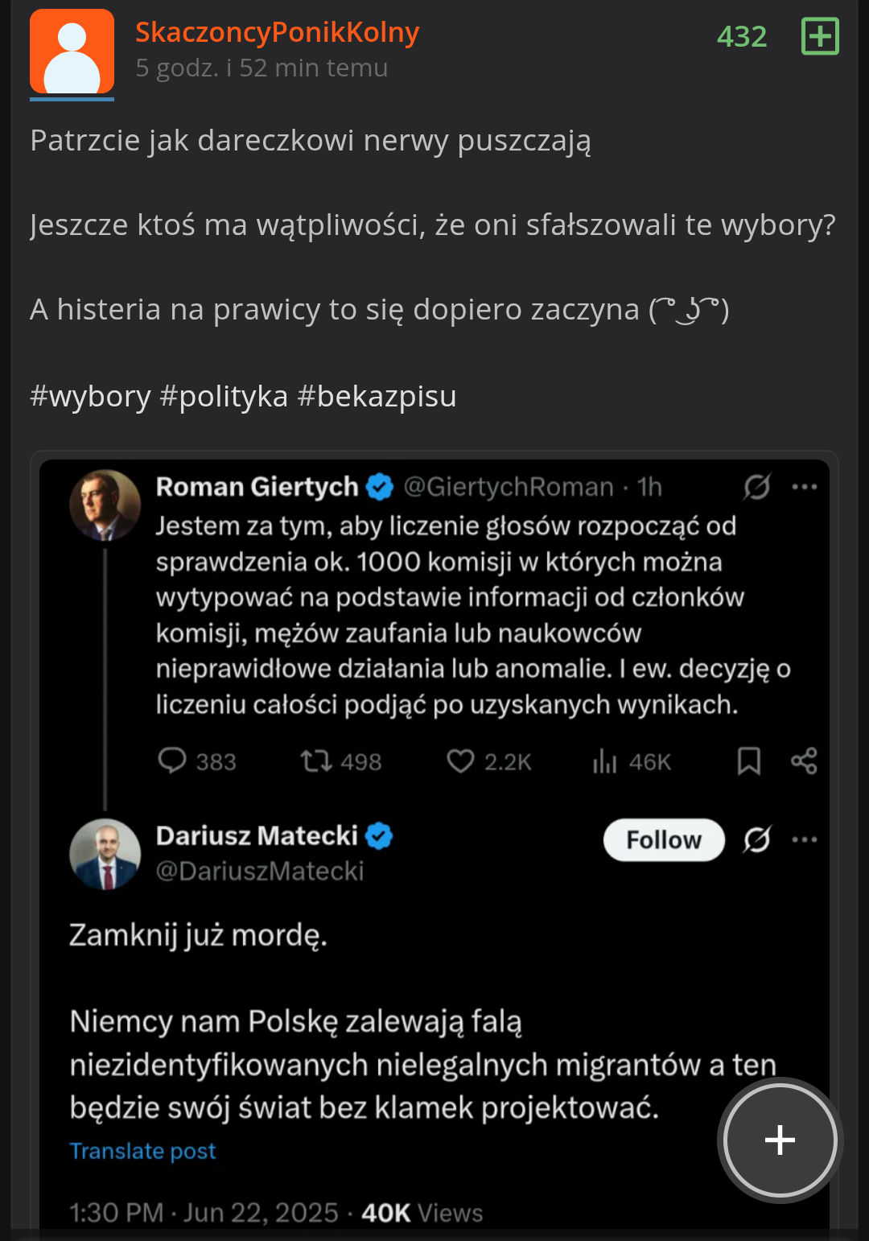
Task: Open the three-dot menu on Giertych's tweet
Action: click(x=805, y=486)
